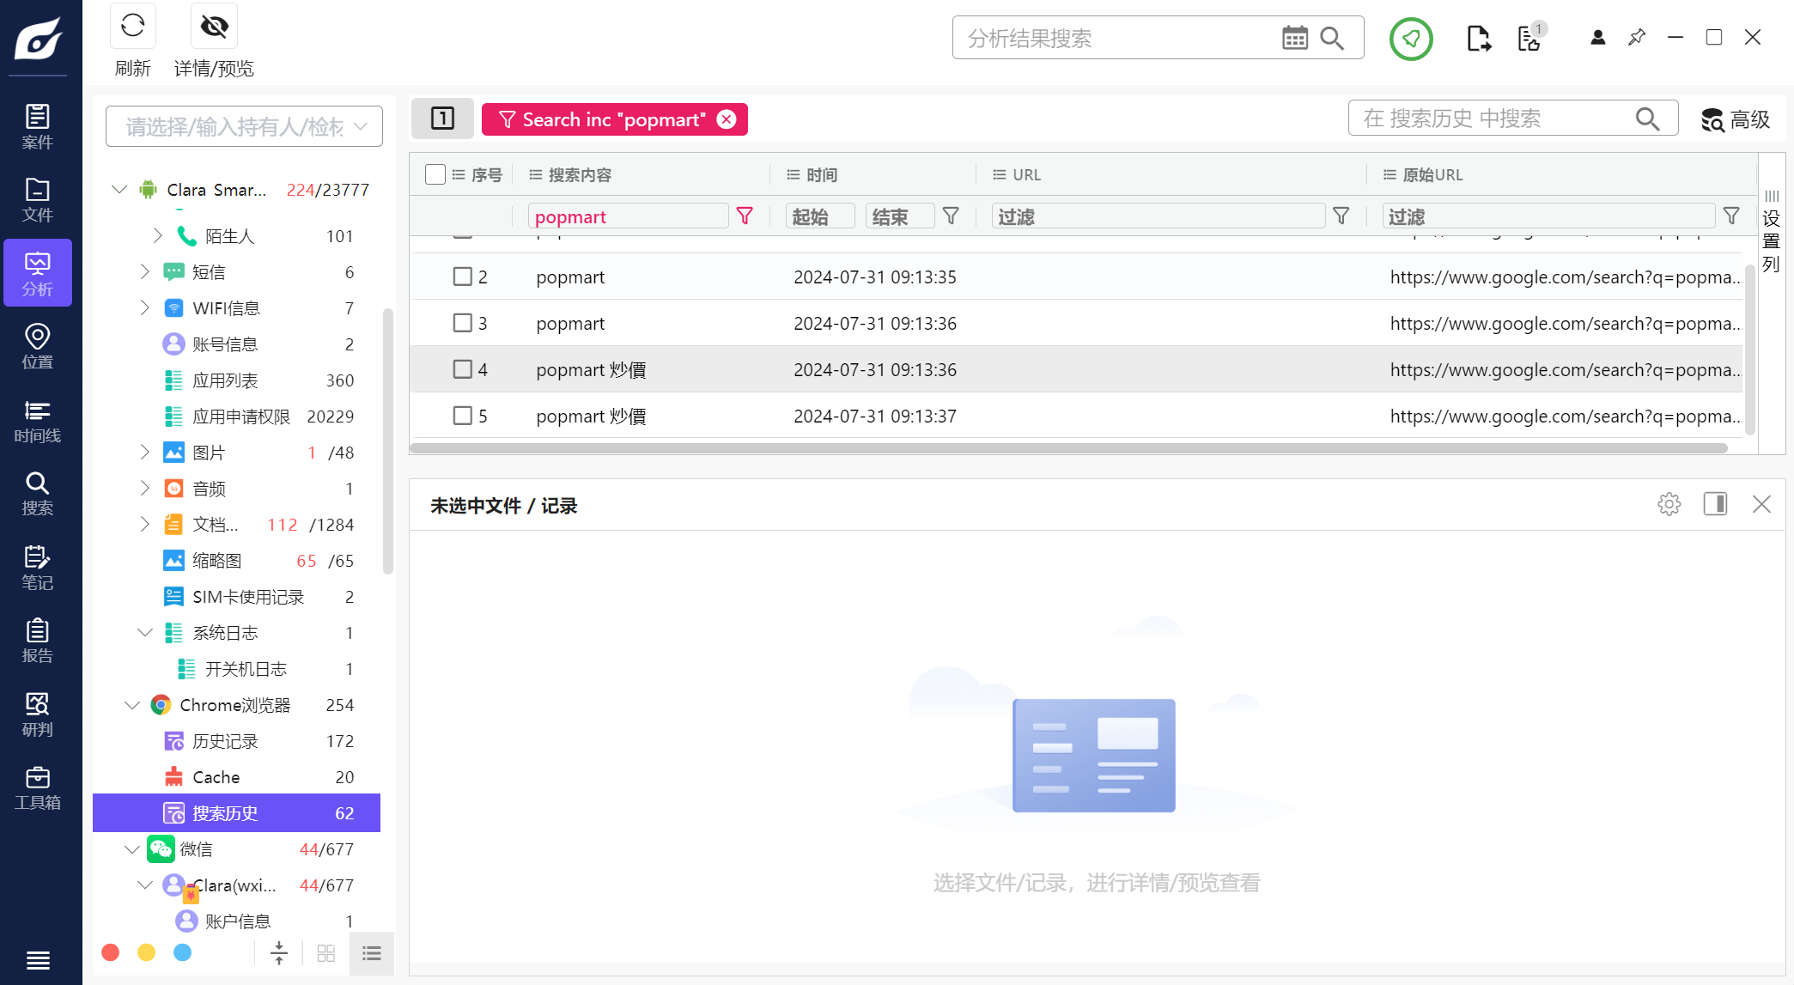
Task: Open advanced (高级) search options
Action: coord(1735,119)
